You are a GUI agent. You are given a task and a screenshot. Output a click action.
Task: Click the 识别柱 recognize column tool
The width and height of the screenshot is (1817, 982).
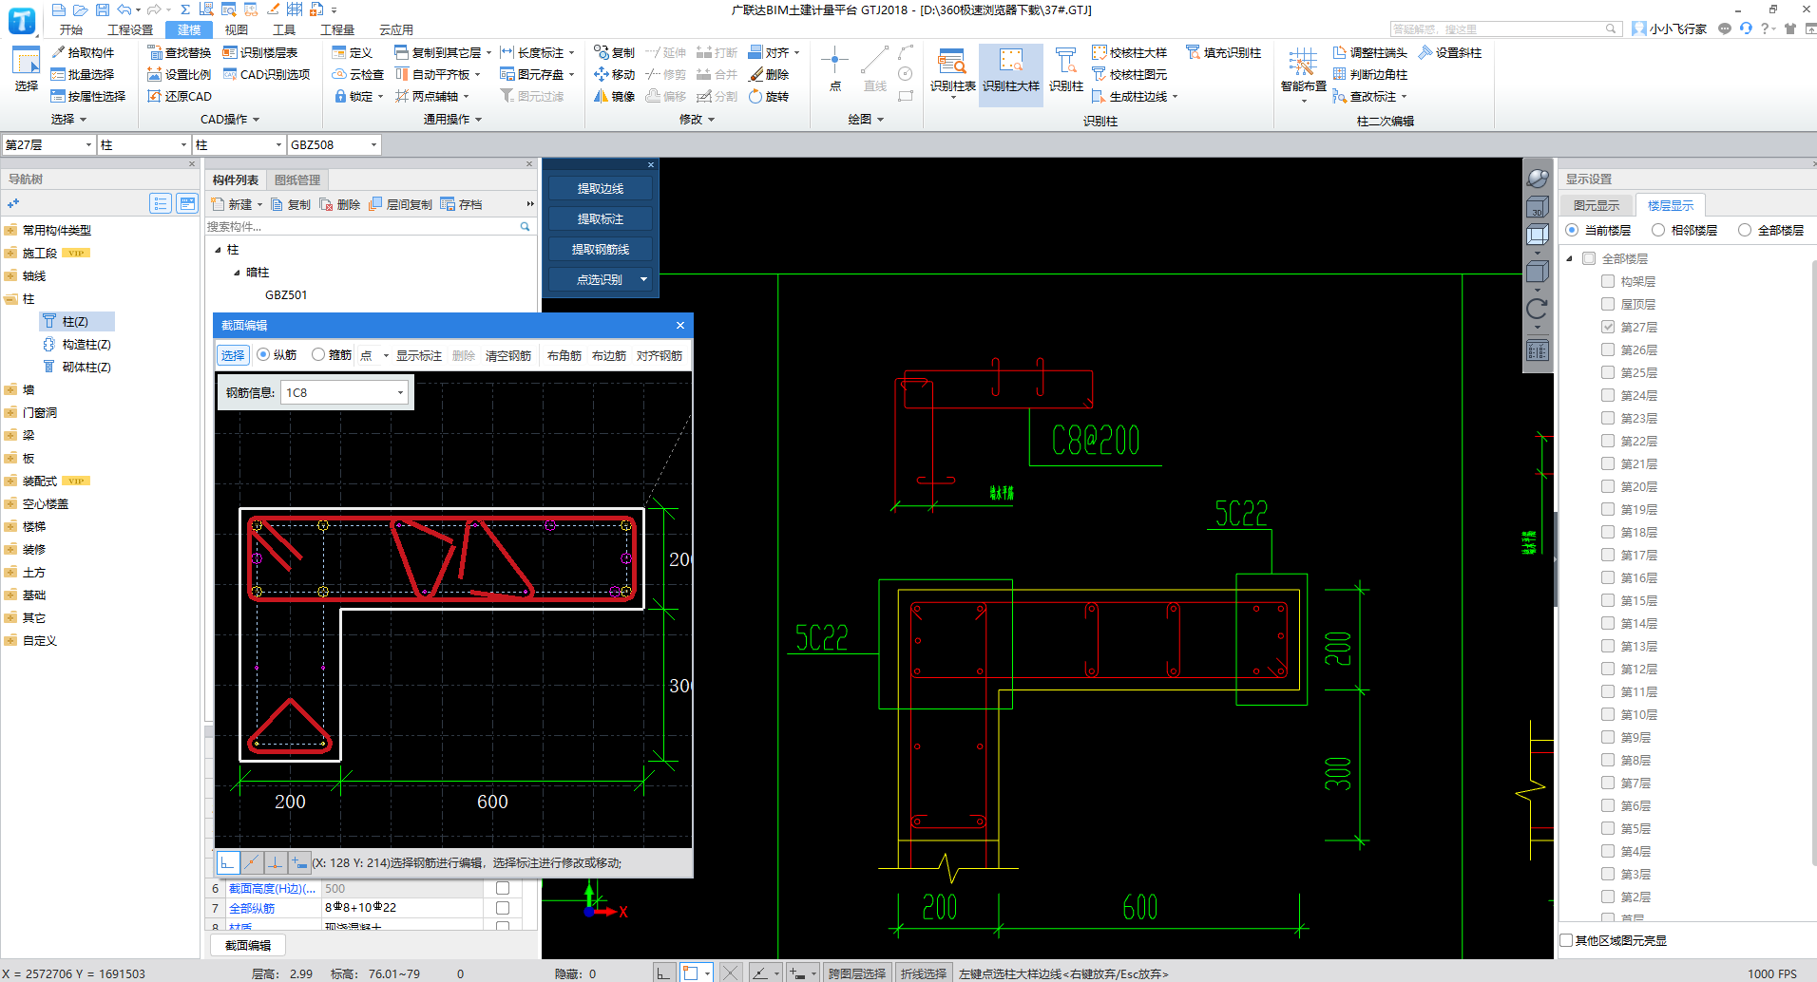(x=1066, y=70)
